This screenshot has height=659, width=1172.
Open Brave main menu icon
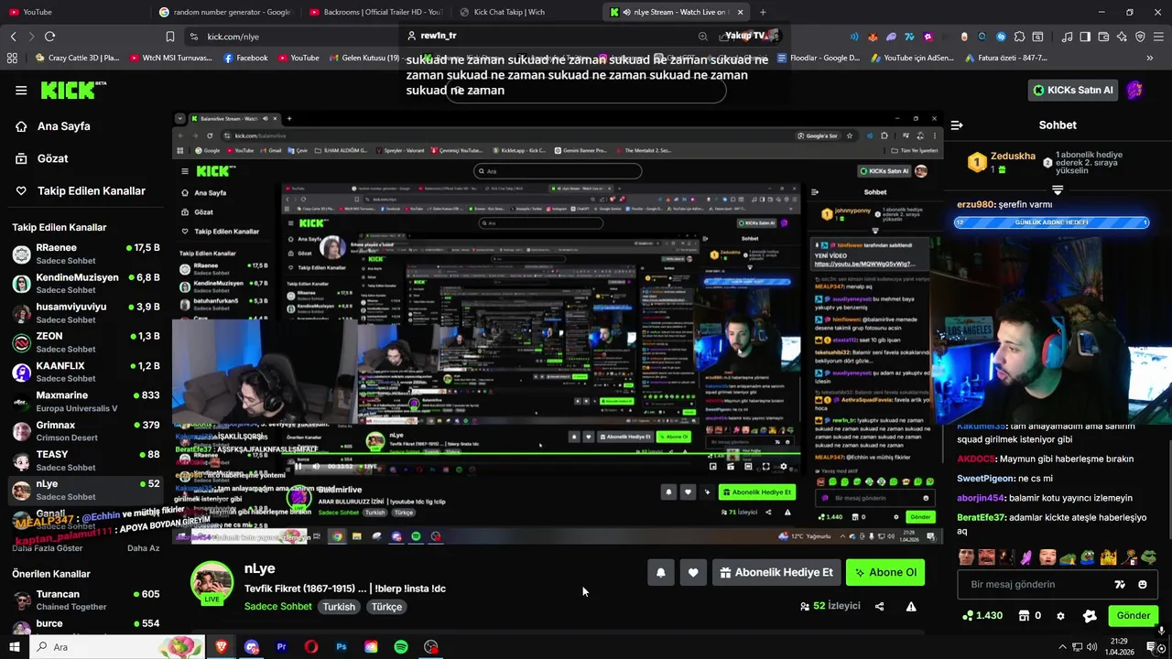(1157, 37)
